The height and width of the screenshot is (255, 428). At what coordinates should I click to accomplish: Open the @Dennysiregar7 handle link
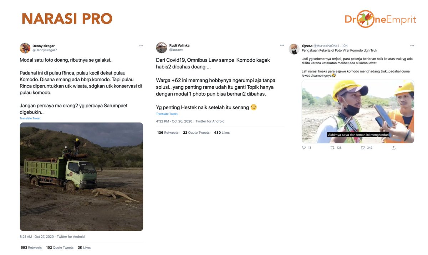[x=45, y=50]
